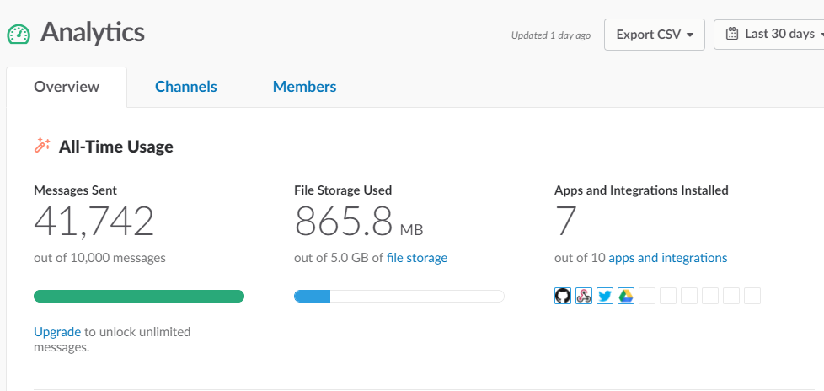This screenshot has width=824, height=391.
Task: Click the calendar icon in date range selector
Action: tap(731, 35)
